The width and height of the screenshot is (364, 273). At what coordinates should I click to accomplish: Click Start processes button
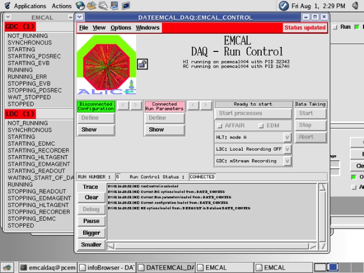(253, 113)
